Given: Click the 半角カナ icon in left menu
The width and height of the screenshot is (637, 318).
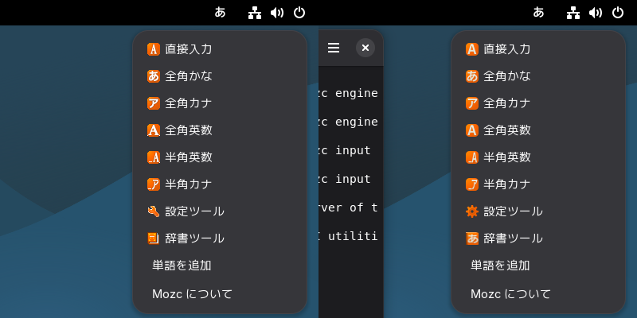Looking at the screenshot, I should (154, 184).
